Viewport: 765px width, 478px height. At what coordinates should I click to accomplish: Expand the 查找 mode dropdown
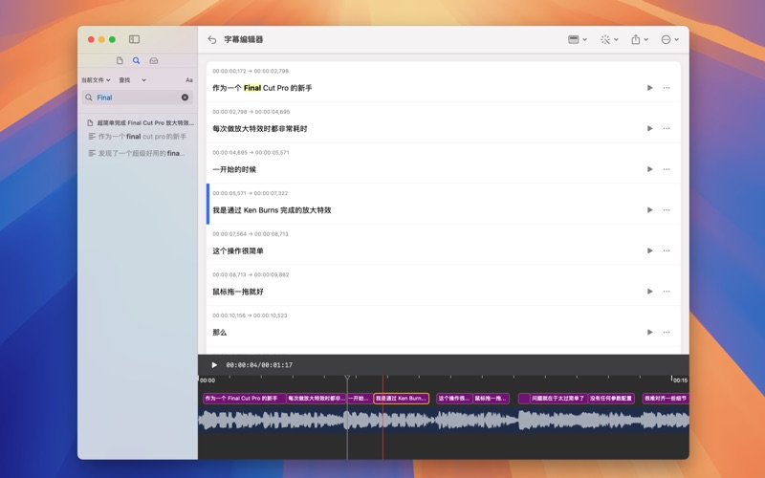(132, 80)
